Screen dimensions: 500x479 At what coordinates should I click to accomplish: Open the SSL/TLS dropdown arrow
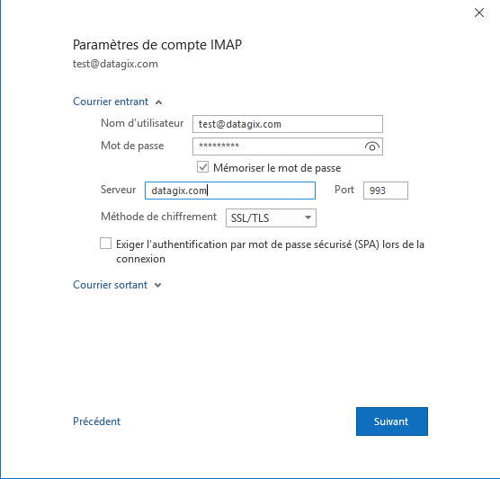pos(308,217)
